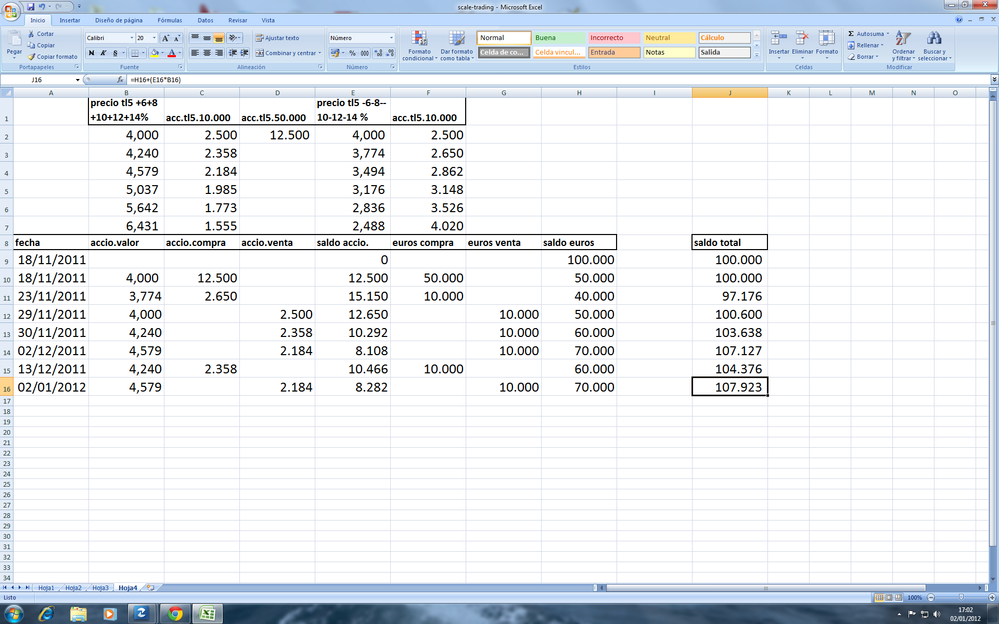Click the percent style icon
This screenshot has width=999, height=624.
[352, 53]
